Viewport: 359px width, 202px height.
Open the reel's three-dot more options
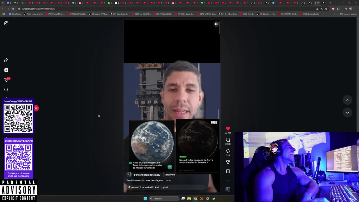pyautogui.click(x=228, y=180)
